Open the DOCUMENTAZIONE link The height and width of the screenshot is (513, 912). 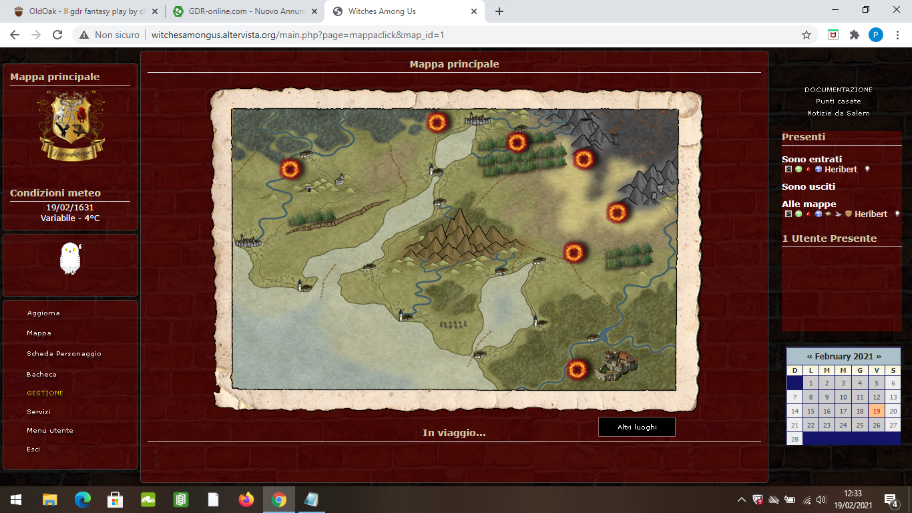point(839,90)
